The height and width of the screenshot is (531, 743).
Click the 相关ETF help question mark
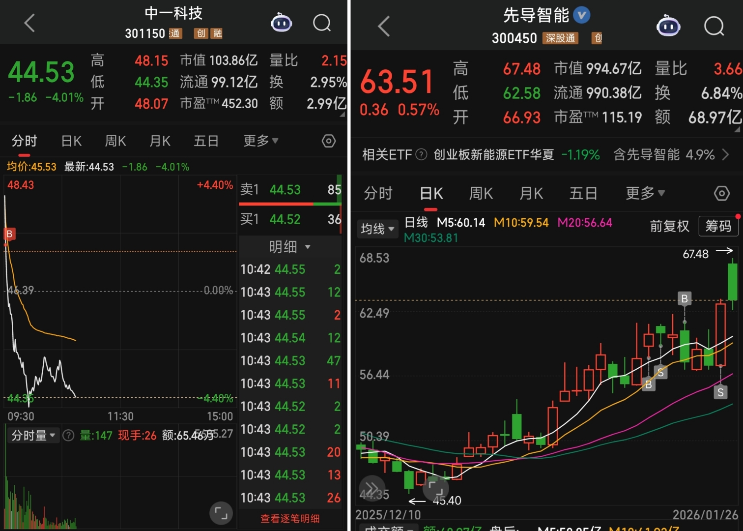click(x=421, y=154)
